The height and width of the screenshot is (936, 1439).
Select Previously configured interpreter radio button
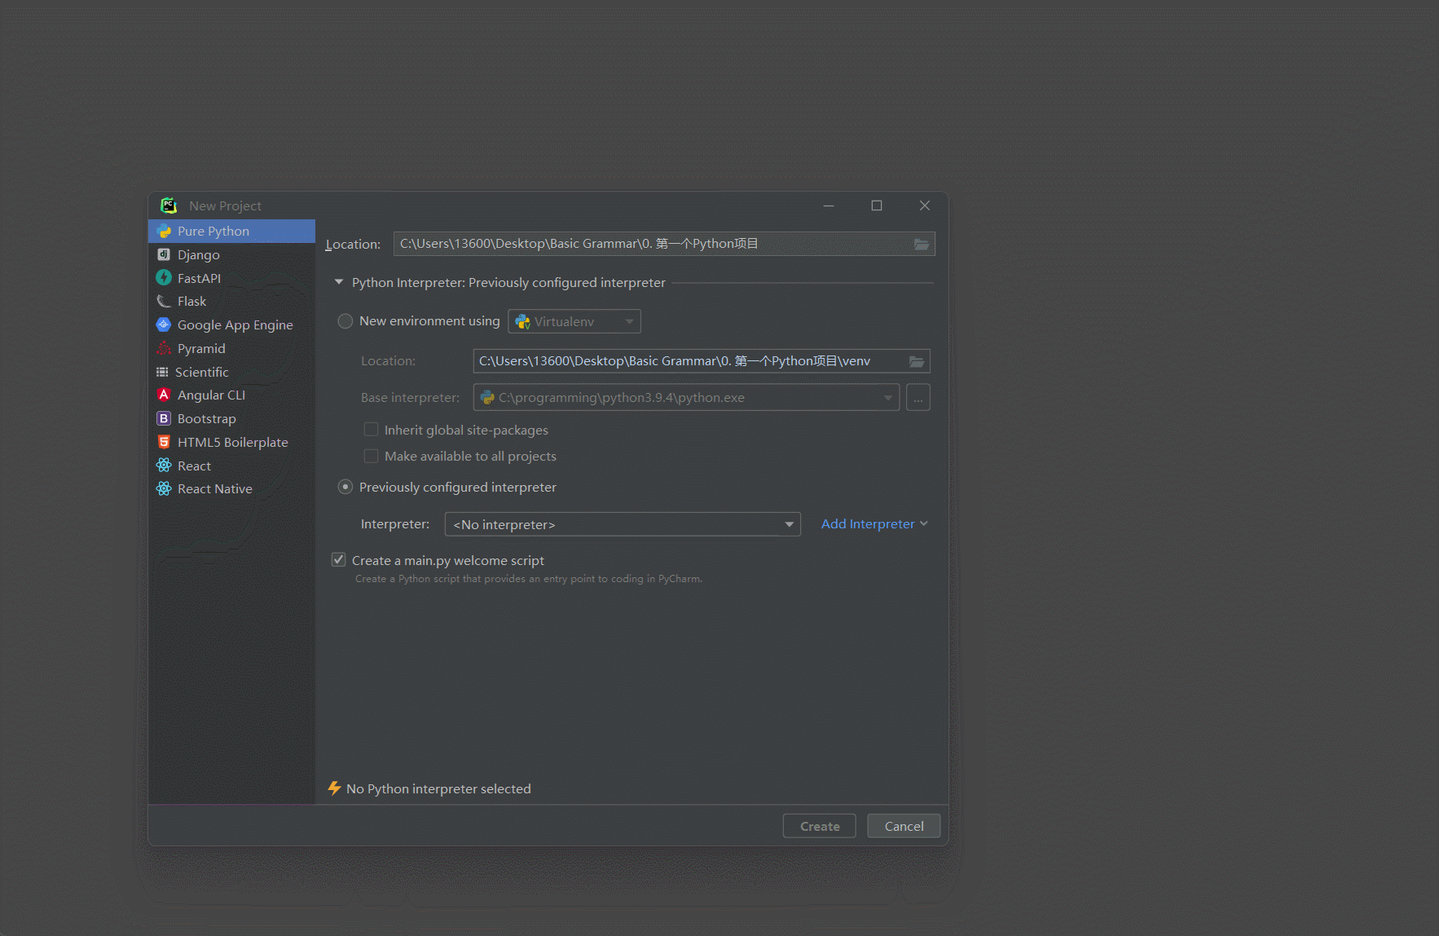coord(345,487)
